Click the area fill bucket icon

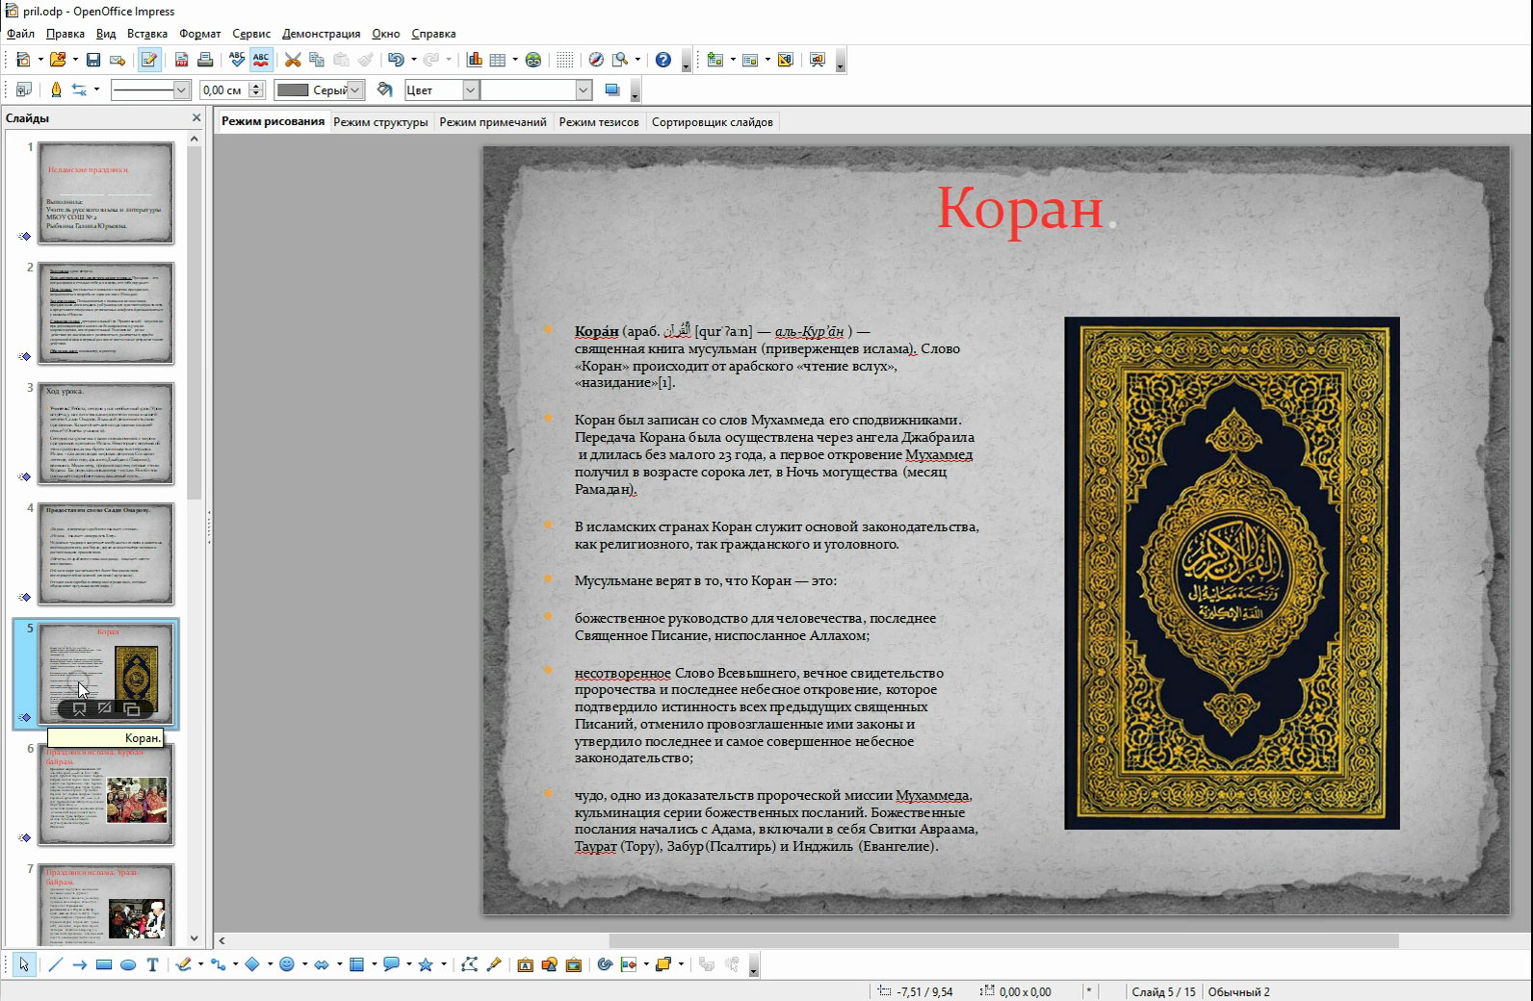pyautogui.click(x=385, y=90)
